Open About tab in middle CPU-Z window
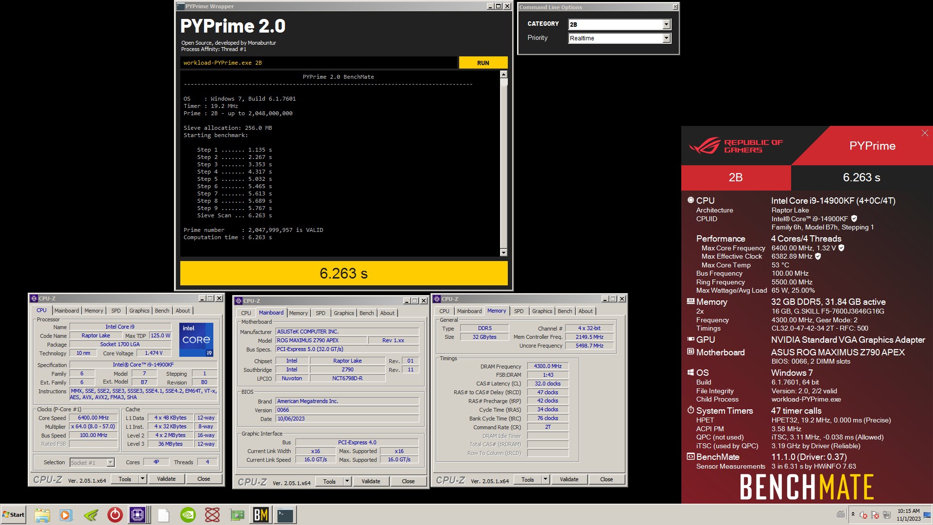Viewport: 933px width, 525px height. point(387,313)
